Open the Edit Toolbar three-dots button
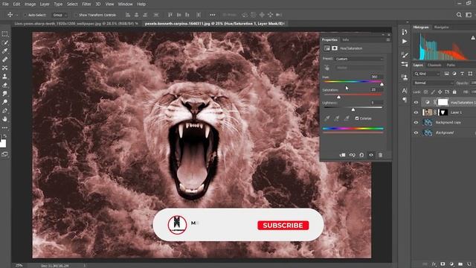476x268 pixels. pos(4,127)
